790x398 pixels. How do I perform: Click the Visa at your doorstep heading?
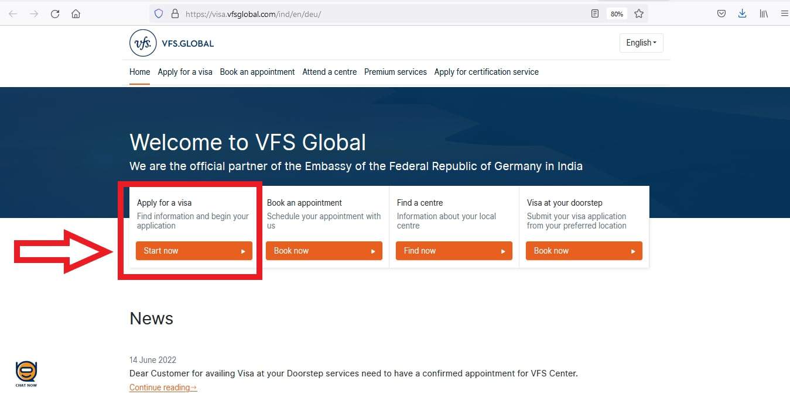(x=565, y=203)
